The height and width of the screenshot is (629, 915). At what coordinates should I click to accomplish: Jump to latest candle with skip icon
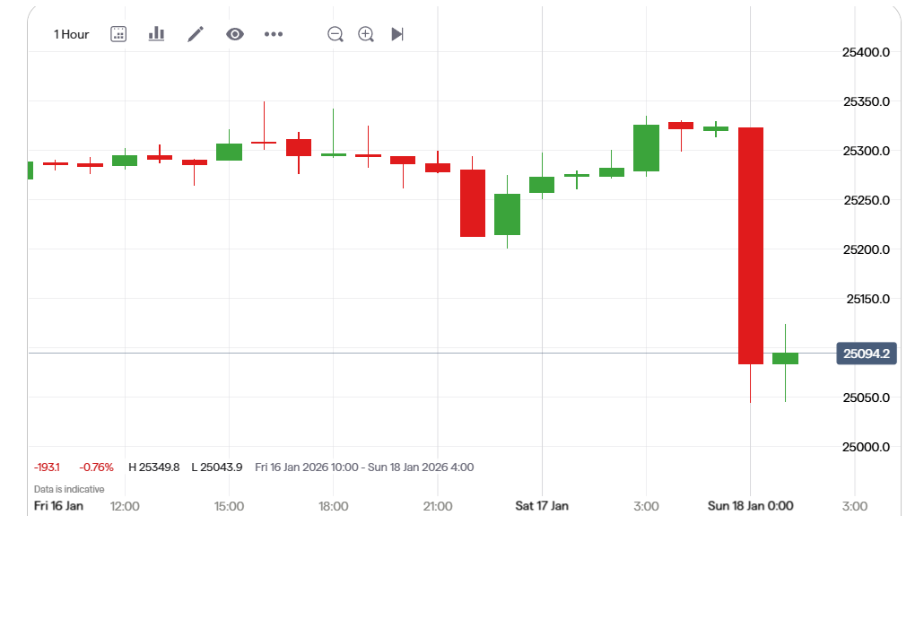pyautogui.click(x=397, y=34)
